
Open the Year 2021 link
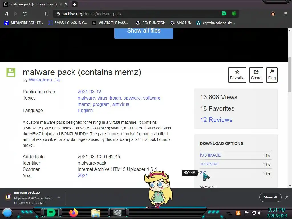82,175
